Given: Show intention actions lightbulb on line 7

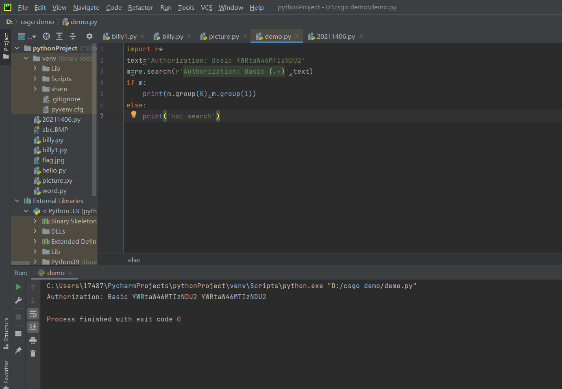Looking at the screenshot, I should click(134, 115).
